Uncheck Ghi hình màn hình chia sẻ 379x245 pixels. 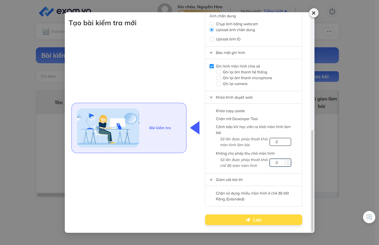[212, 66]
